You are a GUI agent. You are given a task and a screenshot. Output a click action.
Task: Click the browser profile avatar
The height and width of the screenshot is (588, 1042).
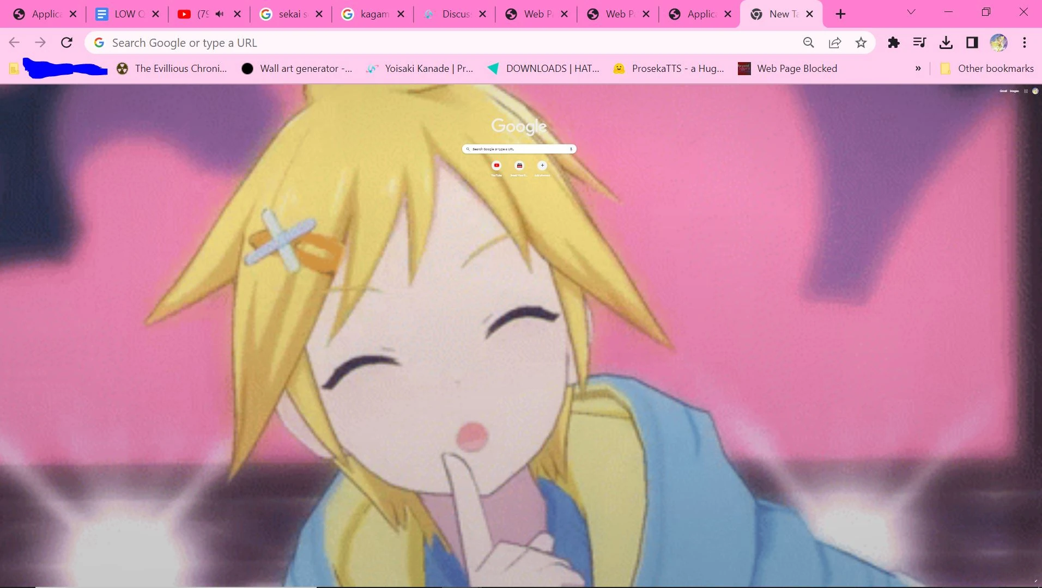point(999,42)
